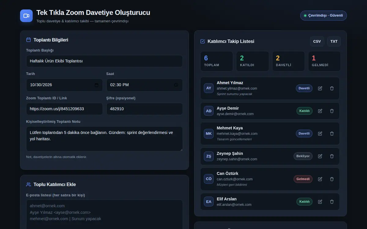Edit Elif Arslan's participant details
367x229 pixels.
click(320, 202)
